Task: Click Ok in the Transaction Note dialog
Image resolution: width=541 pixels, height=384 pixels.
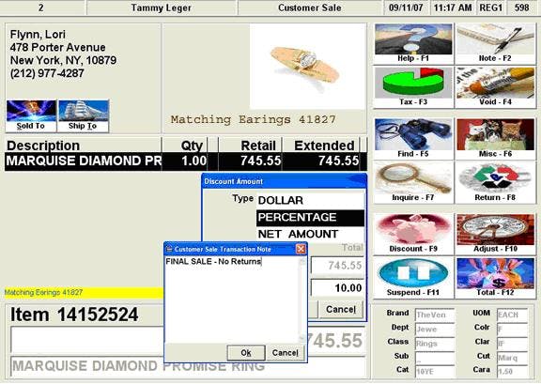Action: point(246,353)
